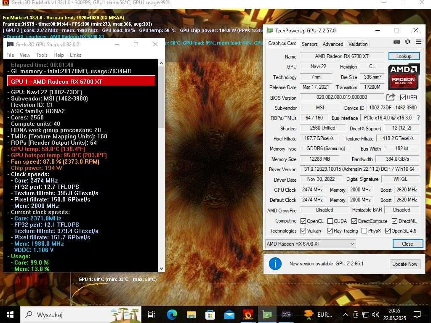Click the blue info icon in update bar
Screen dimensions: 431x323
coord(275,264)
